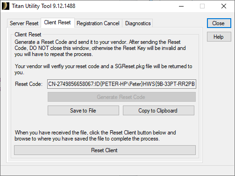Select the Client Reset tab
This screenshot has width=235, height=176.
pos(57,22)
